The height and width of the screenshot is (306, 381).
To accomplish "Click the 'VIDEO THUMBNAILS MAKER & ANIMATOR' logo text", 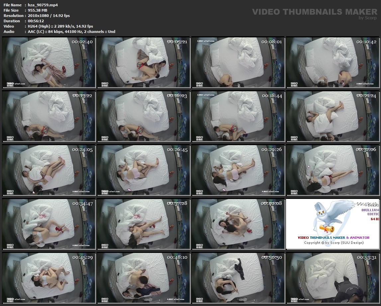I will coord(333,237).
